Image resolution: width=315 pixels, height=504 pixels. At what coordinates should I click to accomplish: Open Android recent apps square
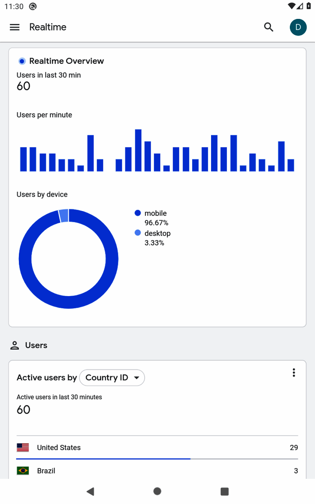(224, 491)
